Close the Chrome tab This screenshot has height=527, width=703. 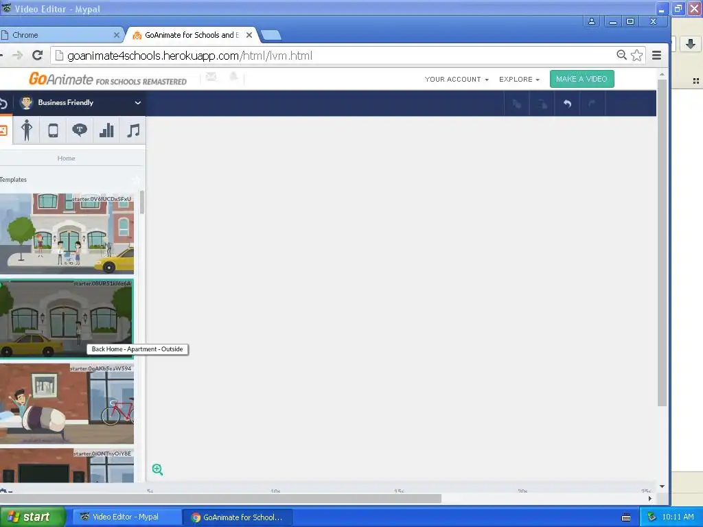pos(117,35)
